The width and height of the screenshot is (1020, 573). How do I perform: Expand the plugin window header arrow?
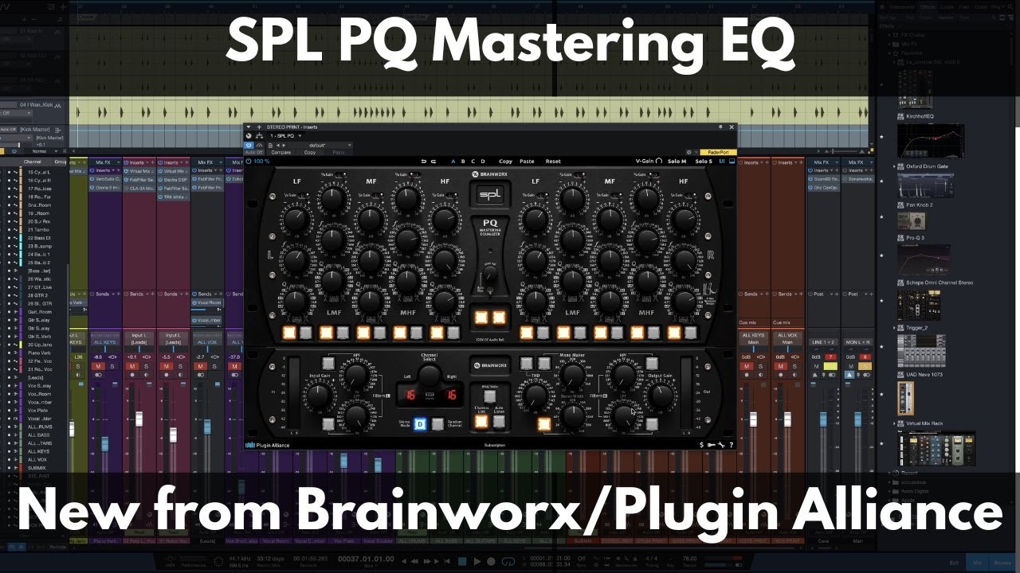(249, 127)
